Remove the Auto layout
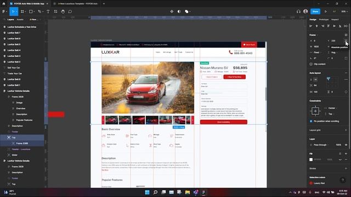 coord(346,73)
